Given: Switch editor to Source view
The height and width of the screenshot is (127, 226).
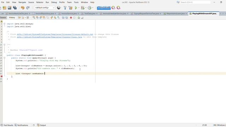Looking at the screenshot, I should tap(3, 18).
